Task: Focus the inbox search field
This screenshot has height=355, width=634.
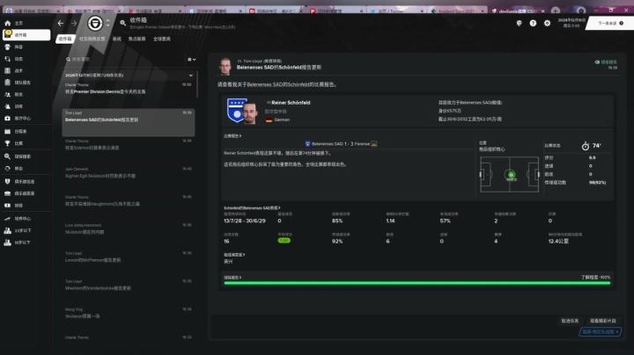Action: pyautogui.click(x=123, y=59)
